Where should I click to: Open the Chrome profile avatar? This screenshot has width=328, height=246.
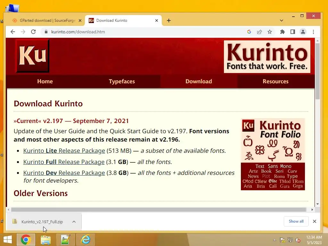point(303,32)
